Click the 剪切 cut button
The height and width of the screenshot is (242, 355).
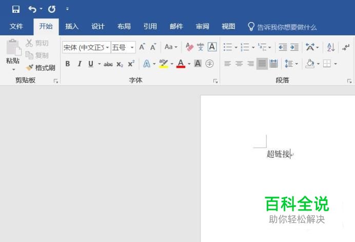point(37,43)
